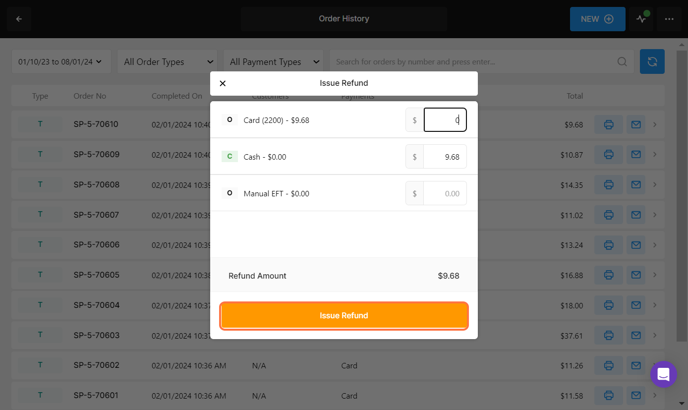
Task: Open the date range dropdown
Action: 61,62
